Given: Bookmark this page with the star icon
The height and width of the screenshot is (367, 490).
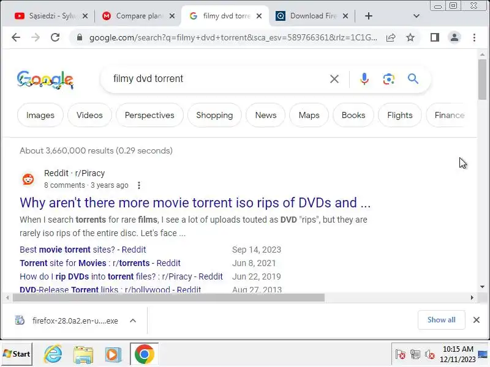Looking at the screenshot, I should coord(410,37).
